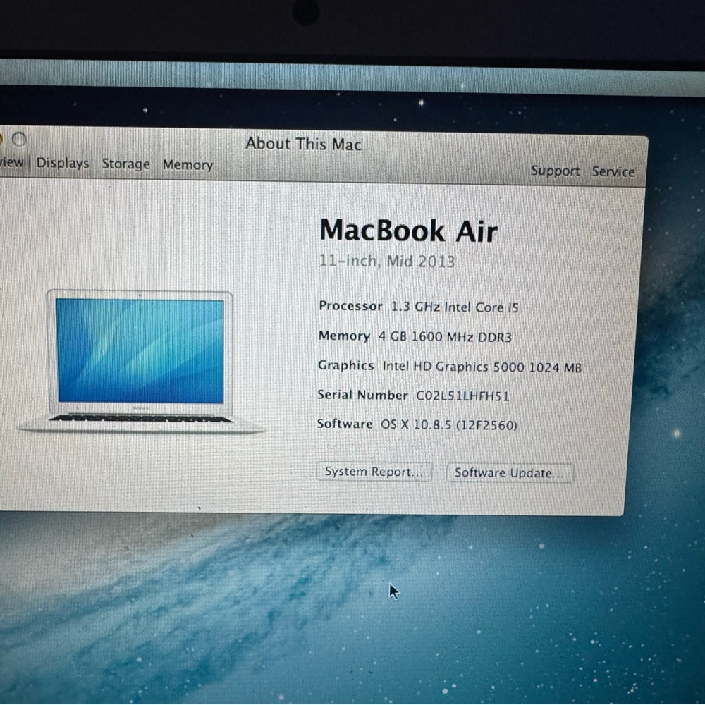
Task: Click software version 'OS X 10.8.5 (12F2560)'
Action: (x=448, y=425)
